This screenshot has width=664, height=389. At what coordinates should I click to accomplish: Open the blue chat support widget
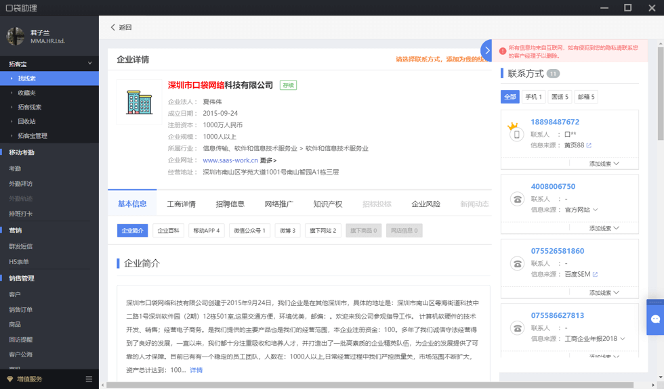tap(655, 318)
